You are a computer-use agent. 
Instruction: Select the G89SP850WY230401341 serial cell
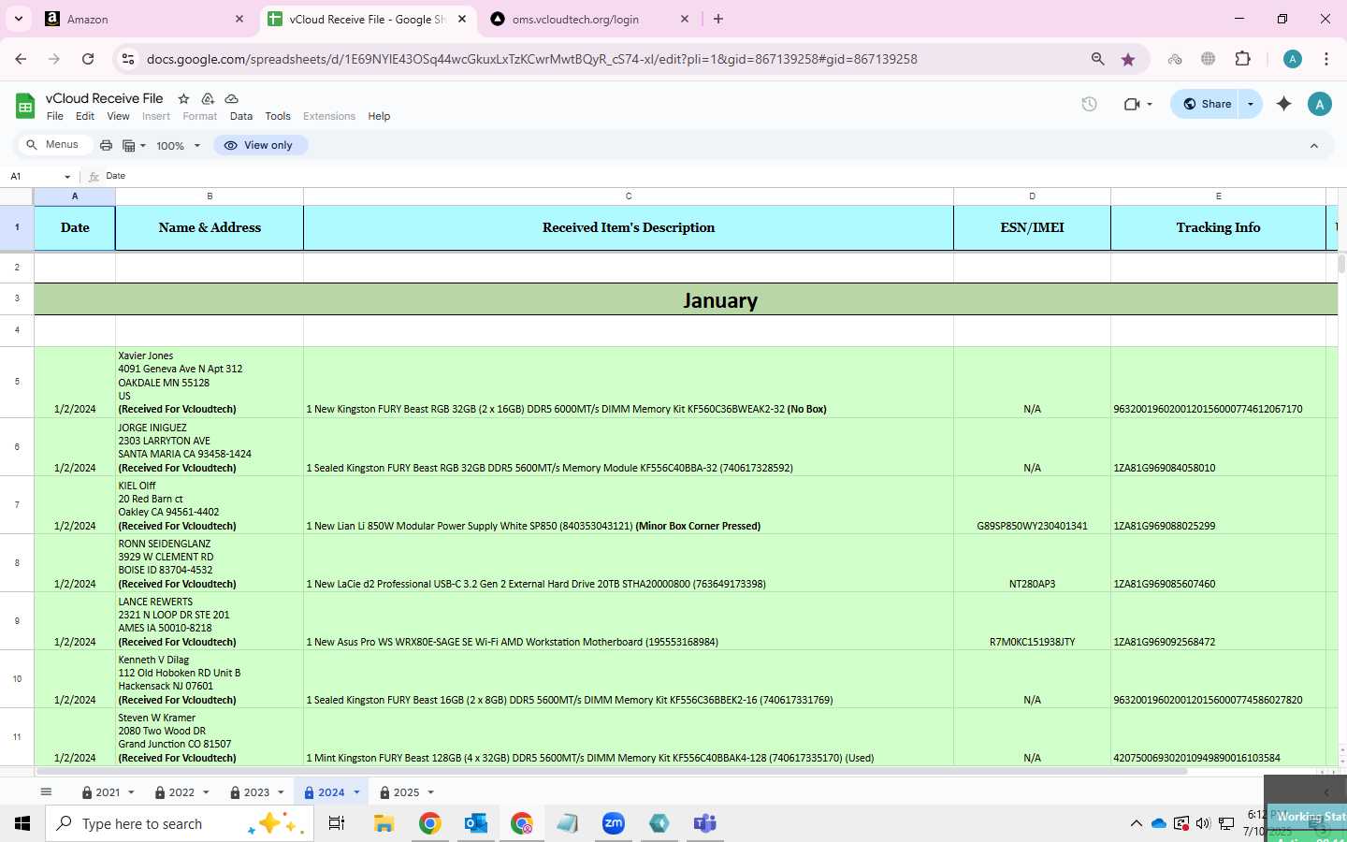pos(1032,505)
